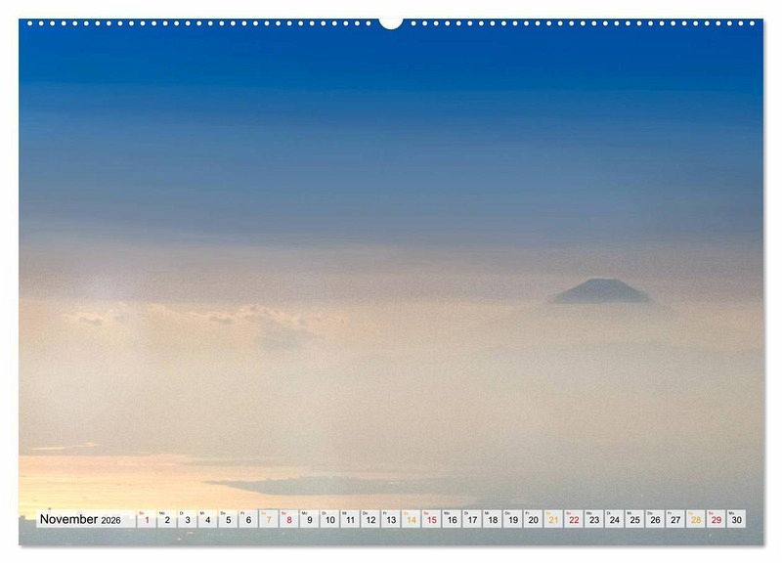The width and height of the screenshot is (782, 564).
Task: Select Sunday 15 in the calendar strip
Action: tap(431, 519)
